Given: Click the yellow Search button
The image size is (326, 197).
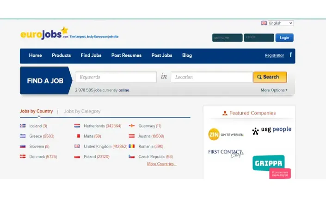Looking at the screenshot, I should (x=270, y=77).
